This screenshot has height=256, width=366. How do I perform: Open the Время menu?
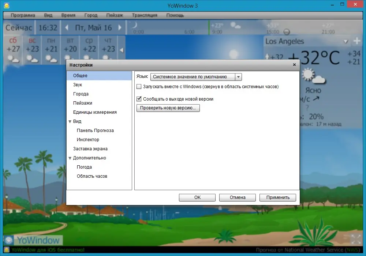pos(68,15)
